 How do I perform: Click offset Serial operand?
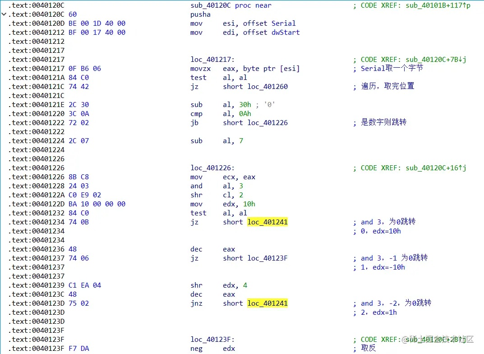(x=269, y=23)
